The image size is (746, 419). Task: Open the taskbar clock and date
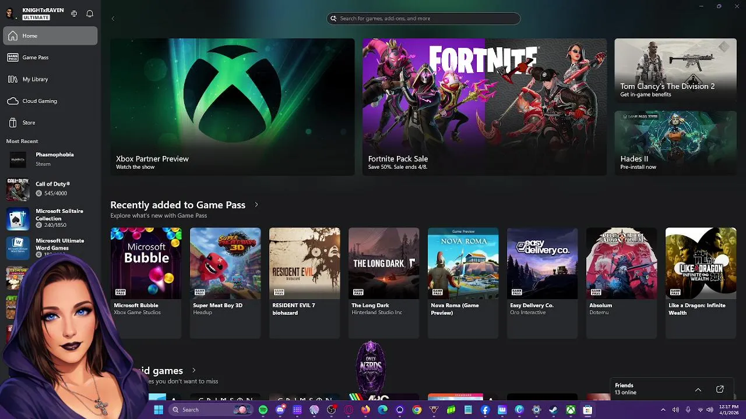click(x=729, y=410)
